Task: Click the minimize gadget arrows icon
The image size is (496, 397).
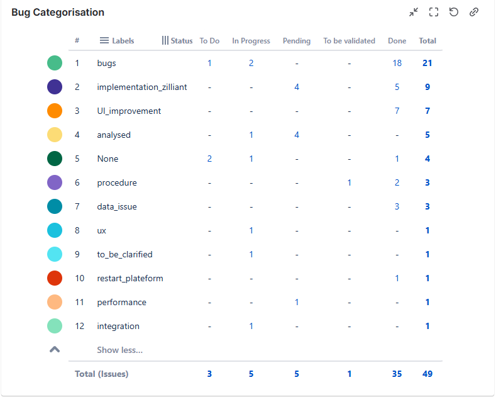Action: (x=413, y=12)
